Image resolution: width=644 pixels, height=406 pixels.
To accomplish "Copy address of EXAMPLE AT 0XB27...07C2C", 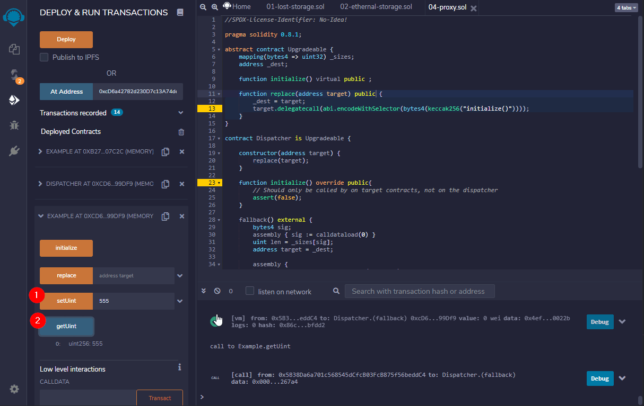I will (x=166, y=151).
